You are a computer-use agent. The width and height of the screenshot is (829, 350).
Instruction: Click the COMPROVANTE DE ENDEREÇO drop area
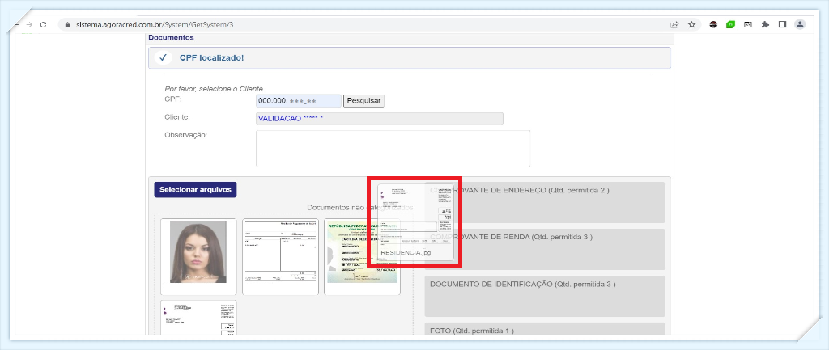(x=545, y=203)
